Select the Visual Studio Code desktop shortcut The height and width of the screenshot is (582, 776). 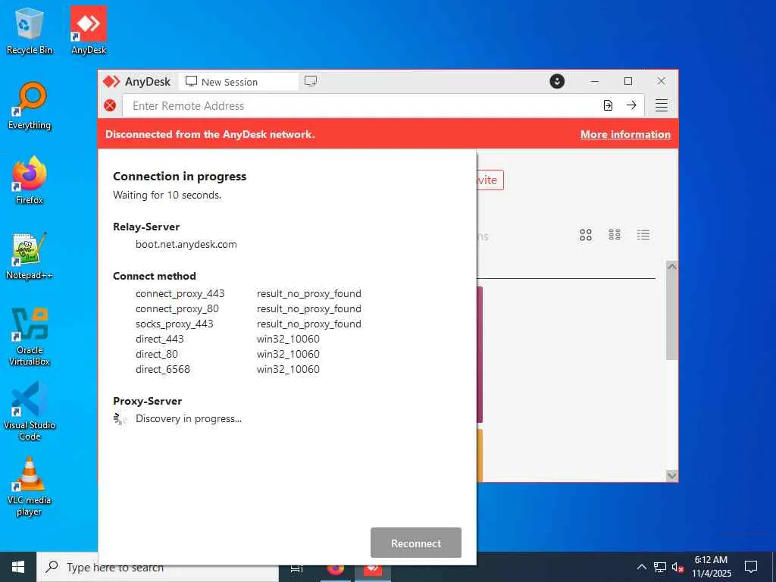pos(30,411)
